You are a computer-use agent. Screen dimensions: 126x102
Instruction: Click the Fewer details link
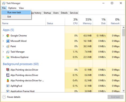[x=14, y=97]
